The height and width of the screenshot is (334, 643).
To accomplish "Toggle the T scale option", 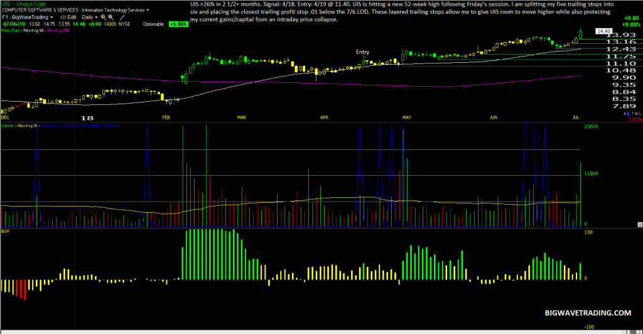I will pos(633,114).
